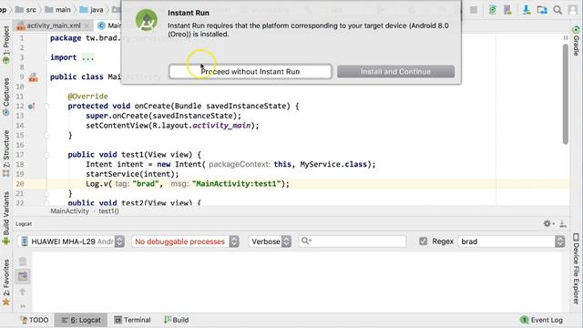Click the Gradle sync icon at right edge

tap(576, 29)
